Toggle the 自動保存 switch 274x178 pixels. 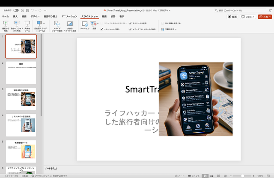click(16, 10)
